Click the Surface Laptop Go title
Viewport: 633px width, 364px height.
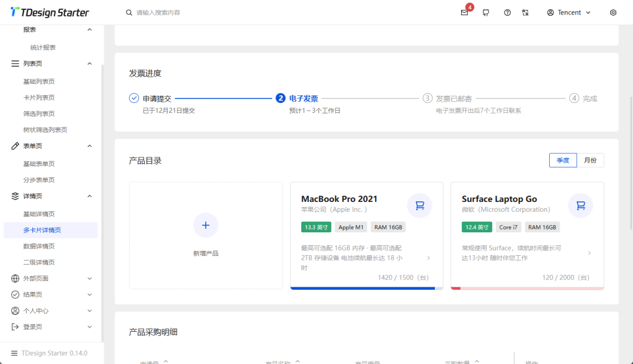point(499,199)
